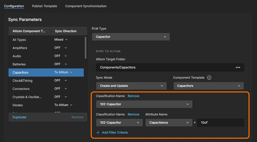The height and width of the screenshot is (142, 257).
Task: Change Diodes sync direction from To Altium
Action: tap(63, 105)
